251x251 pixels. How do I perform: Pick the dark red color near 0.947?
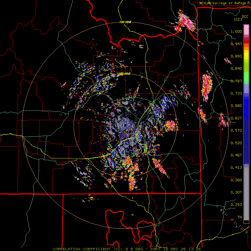click(x=246, y=42)
